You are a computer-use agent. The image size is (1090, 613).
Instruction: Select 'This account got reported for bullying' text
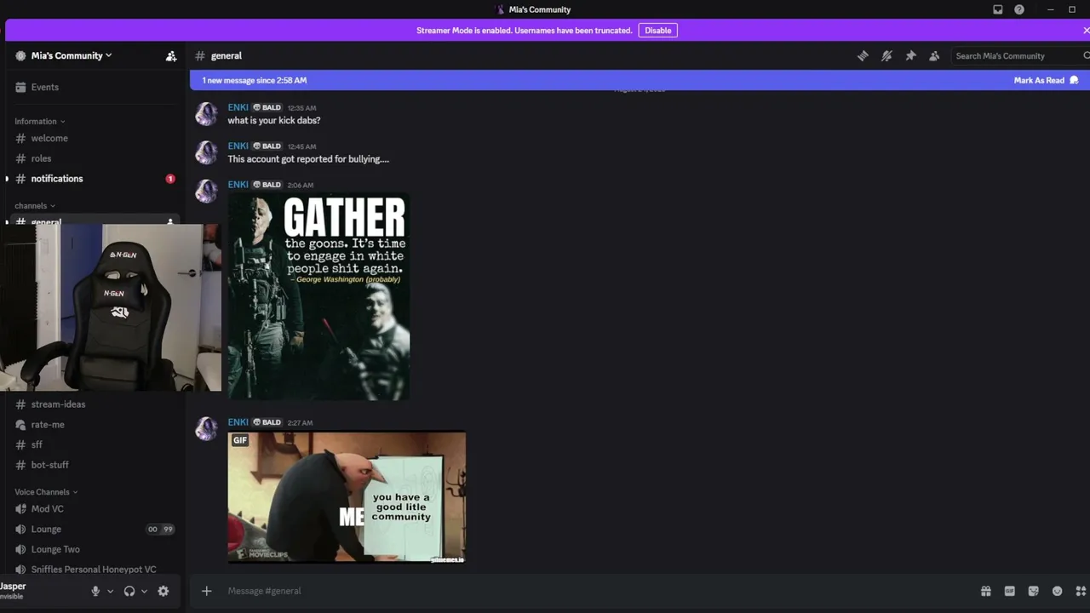308,159
